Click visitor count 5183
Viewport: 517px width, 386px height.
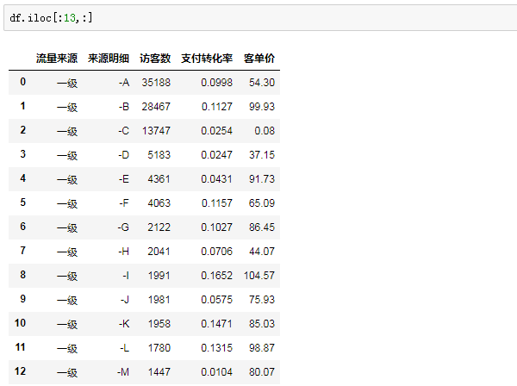point(159,155)
